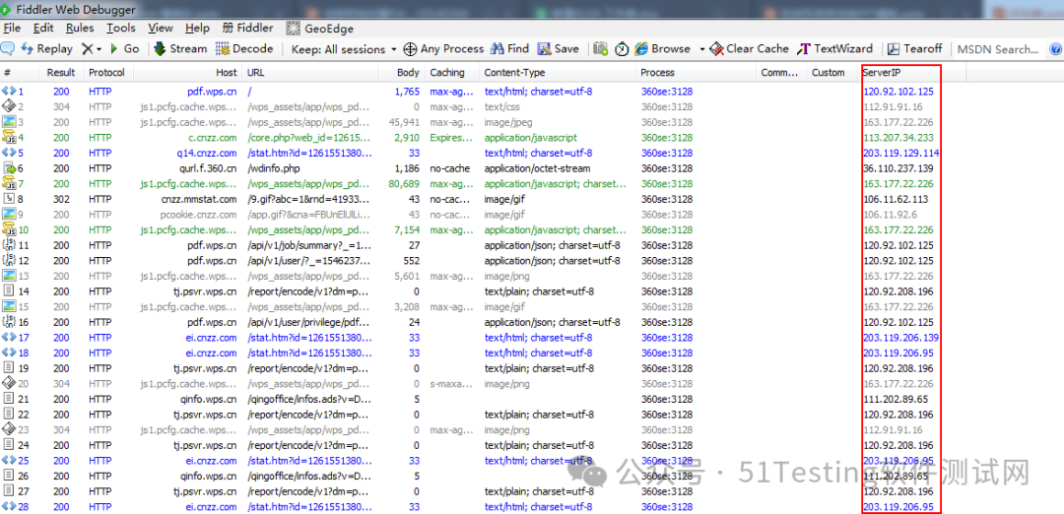This screenshot has width=1064, height=514.
Task: Click the camera screenshot icon
Action: 600,49
